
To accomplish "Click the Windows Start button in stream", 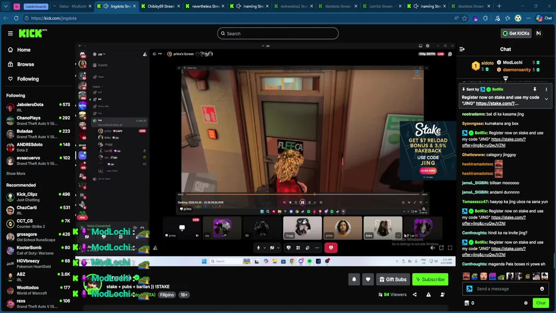I will click(204, 261).
